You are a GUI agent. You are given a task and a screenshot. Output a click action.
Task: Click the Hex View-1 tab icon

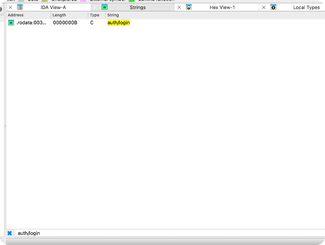point(189,7)
